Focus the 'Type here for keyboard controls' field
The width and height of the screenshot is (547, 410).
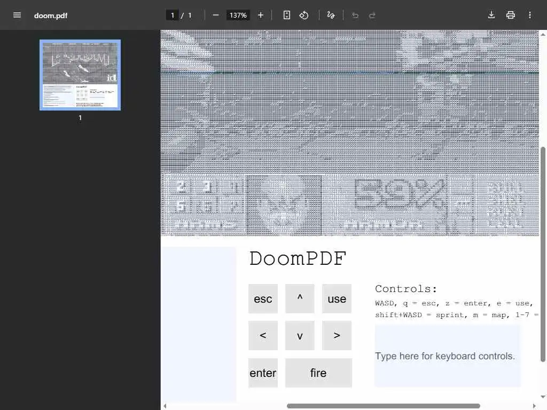(448, 356)
